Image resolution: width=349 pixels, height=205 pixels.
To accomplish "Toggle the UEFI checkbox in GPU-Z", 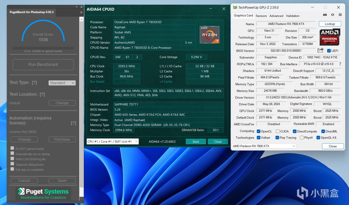I will tap(329, 51).
